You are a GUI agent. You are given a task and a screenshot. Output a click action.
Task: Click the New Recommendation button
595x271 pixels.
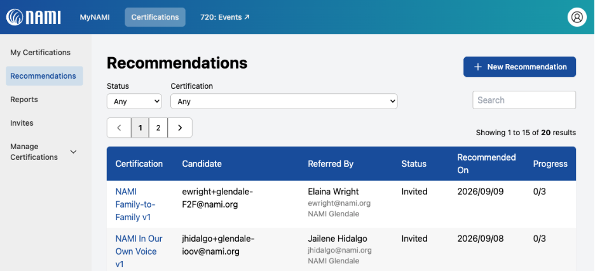[519, 67]
